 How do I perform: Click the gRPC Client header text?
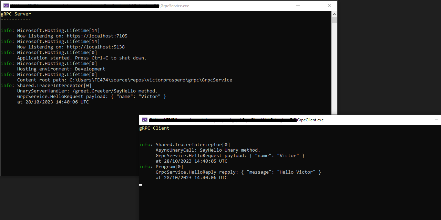coord(154,128)
